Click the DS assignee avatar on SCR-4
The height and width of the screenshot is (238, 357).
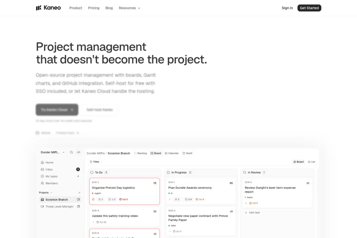155,211
